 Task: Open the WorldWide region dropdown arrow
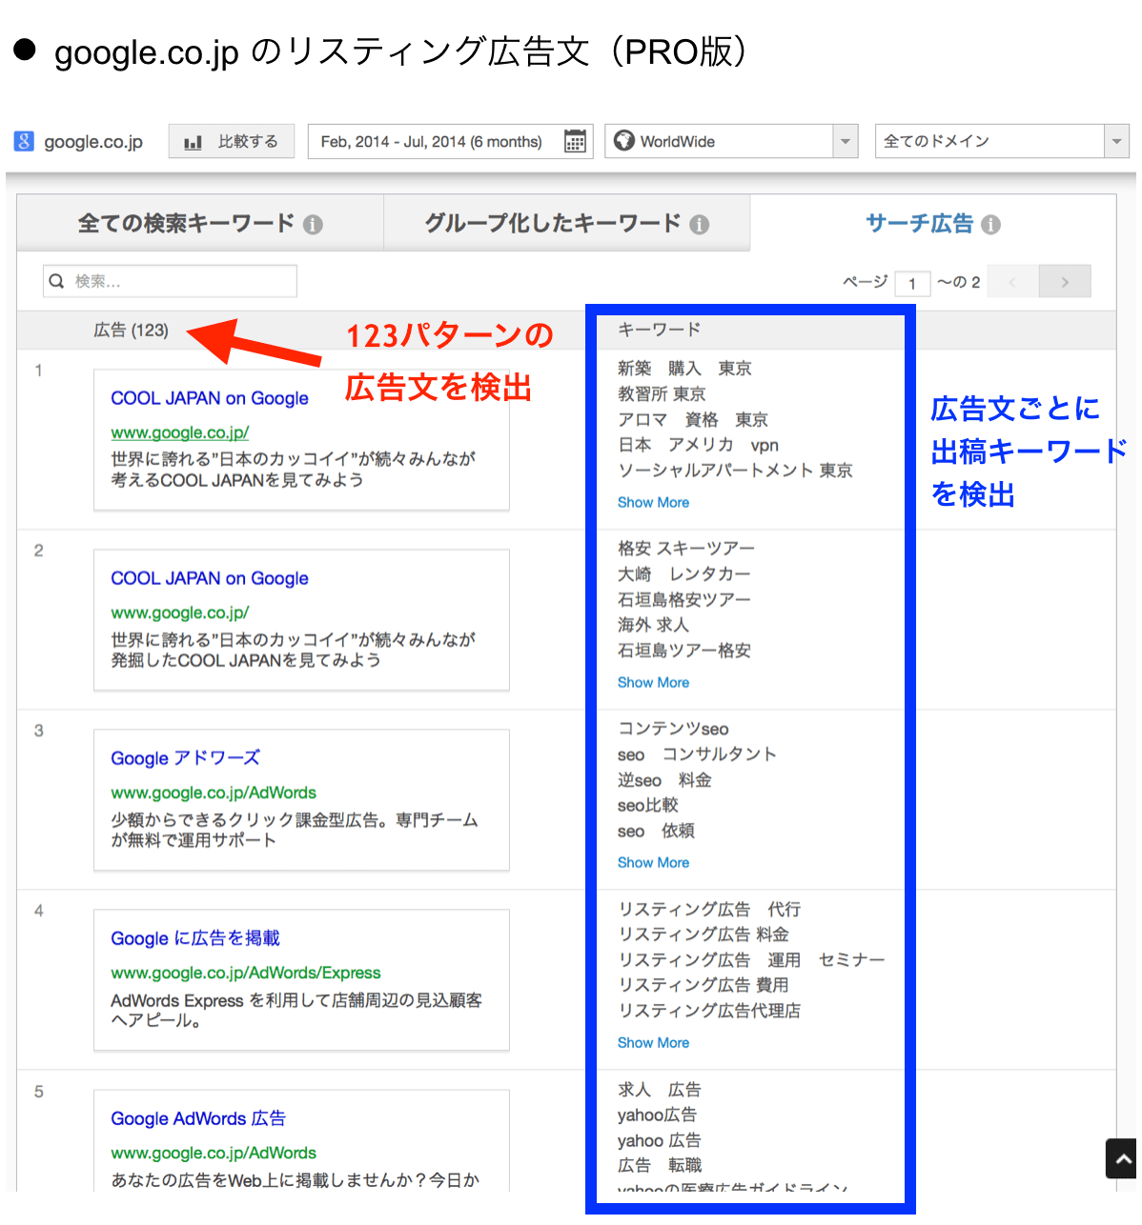(x=845, y=141)
